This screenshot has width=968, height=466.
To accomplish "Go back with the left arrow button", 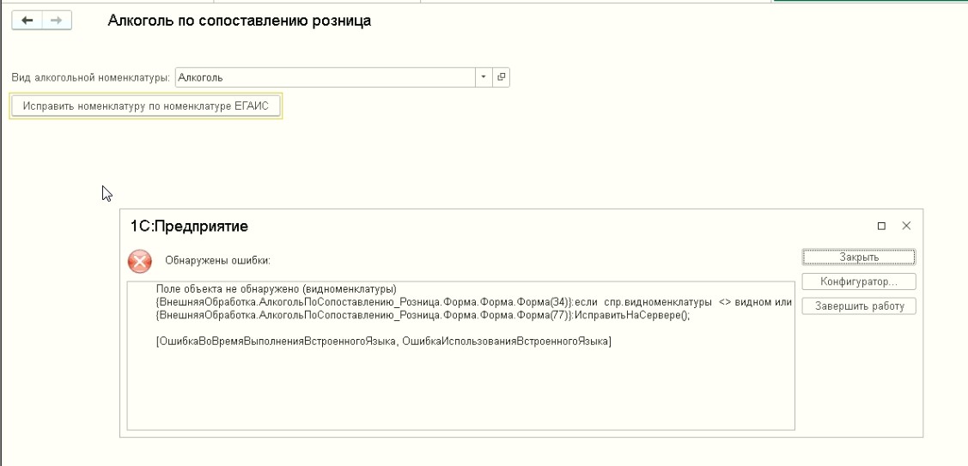I will (x=27, y=21).
